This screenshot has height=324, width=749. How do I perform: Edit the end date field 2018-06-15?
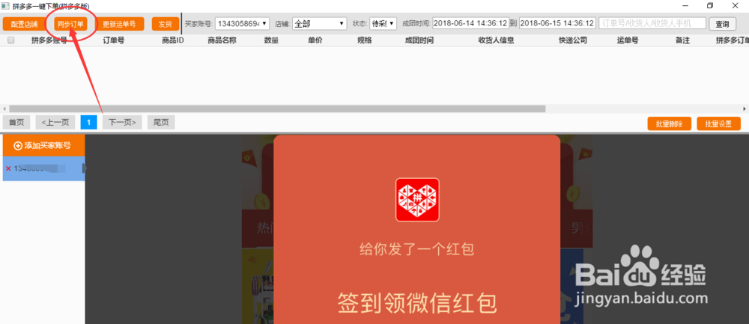pyautogui.click(x=557, y=23)
